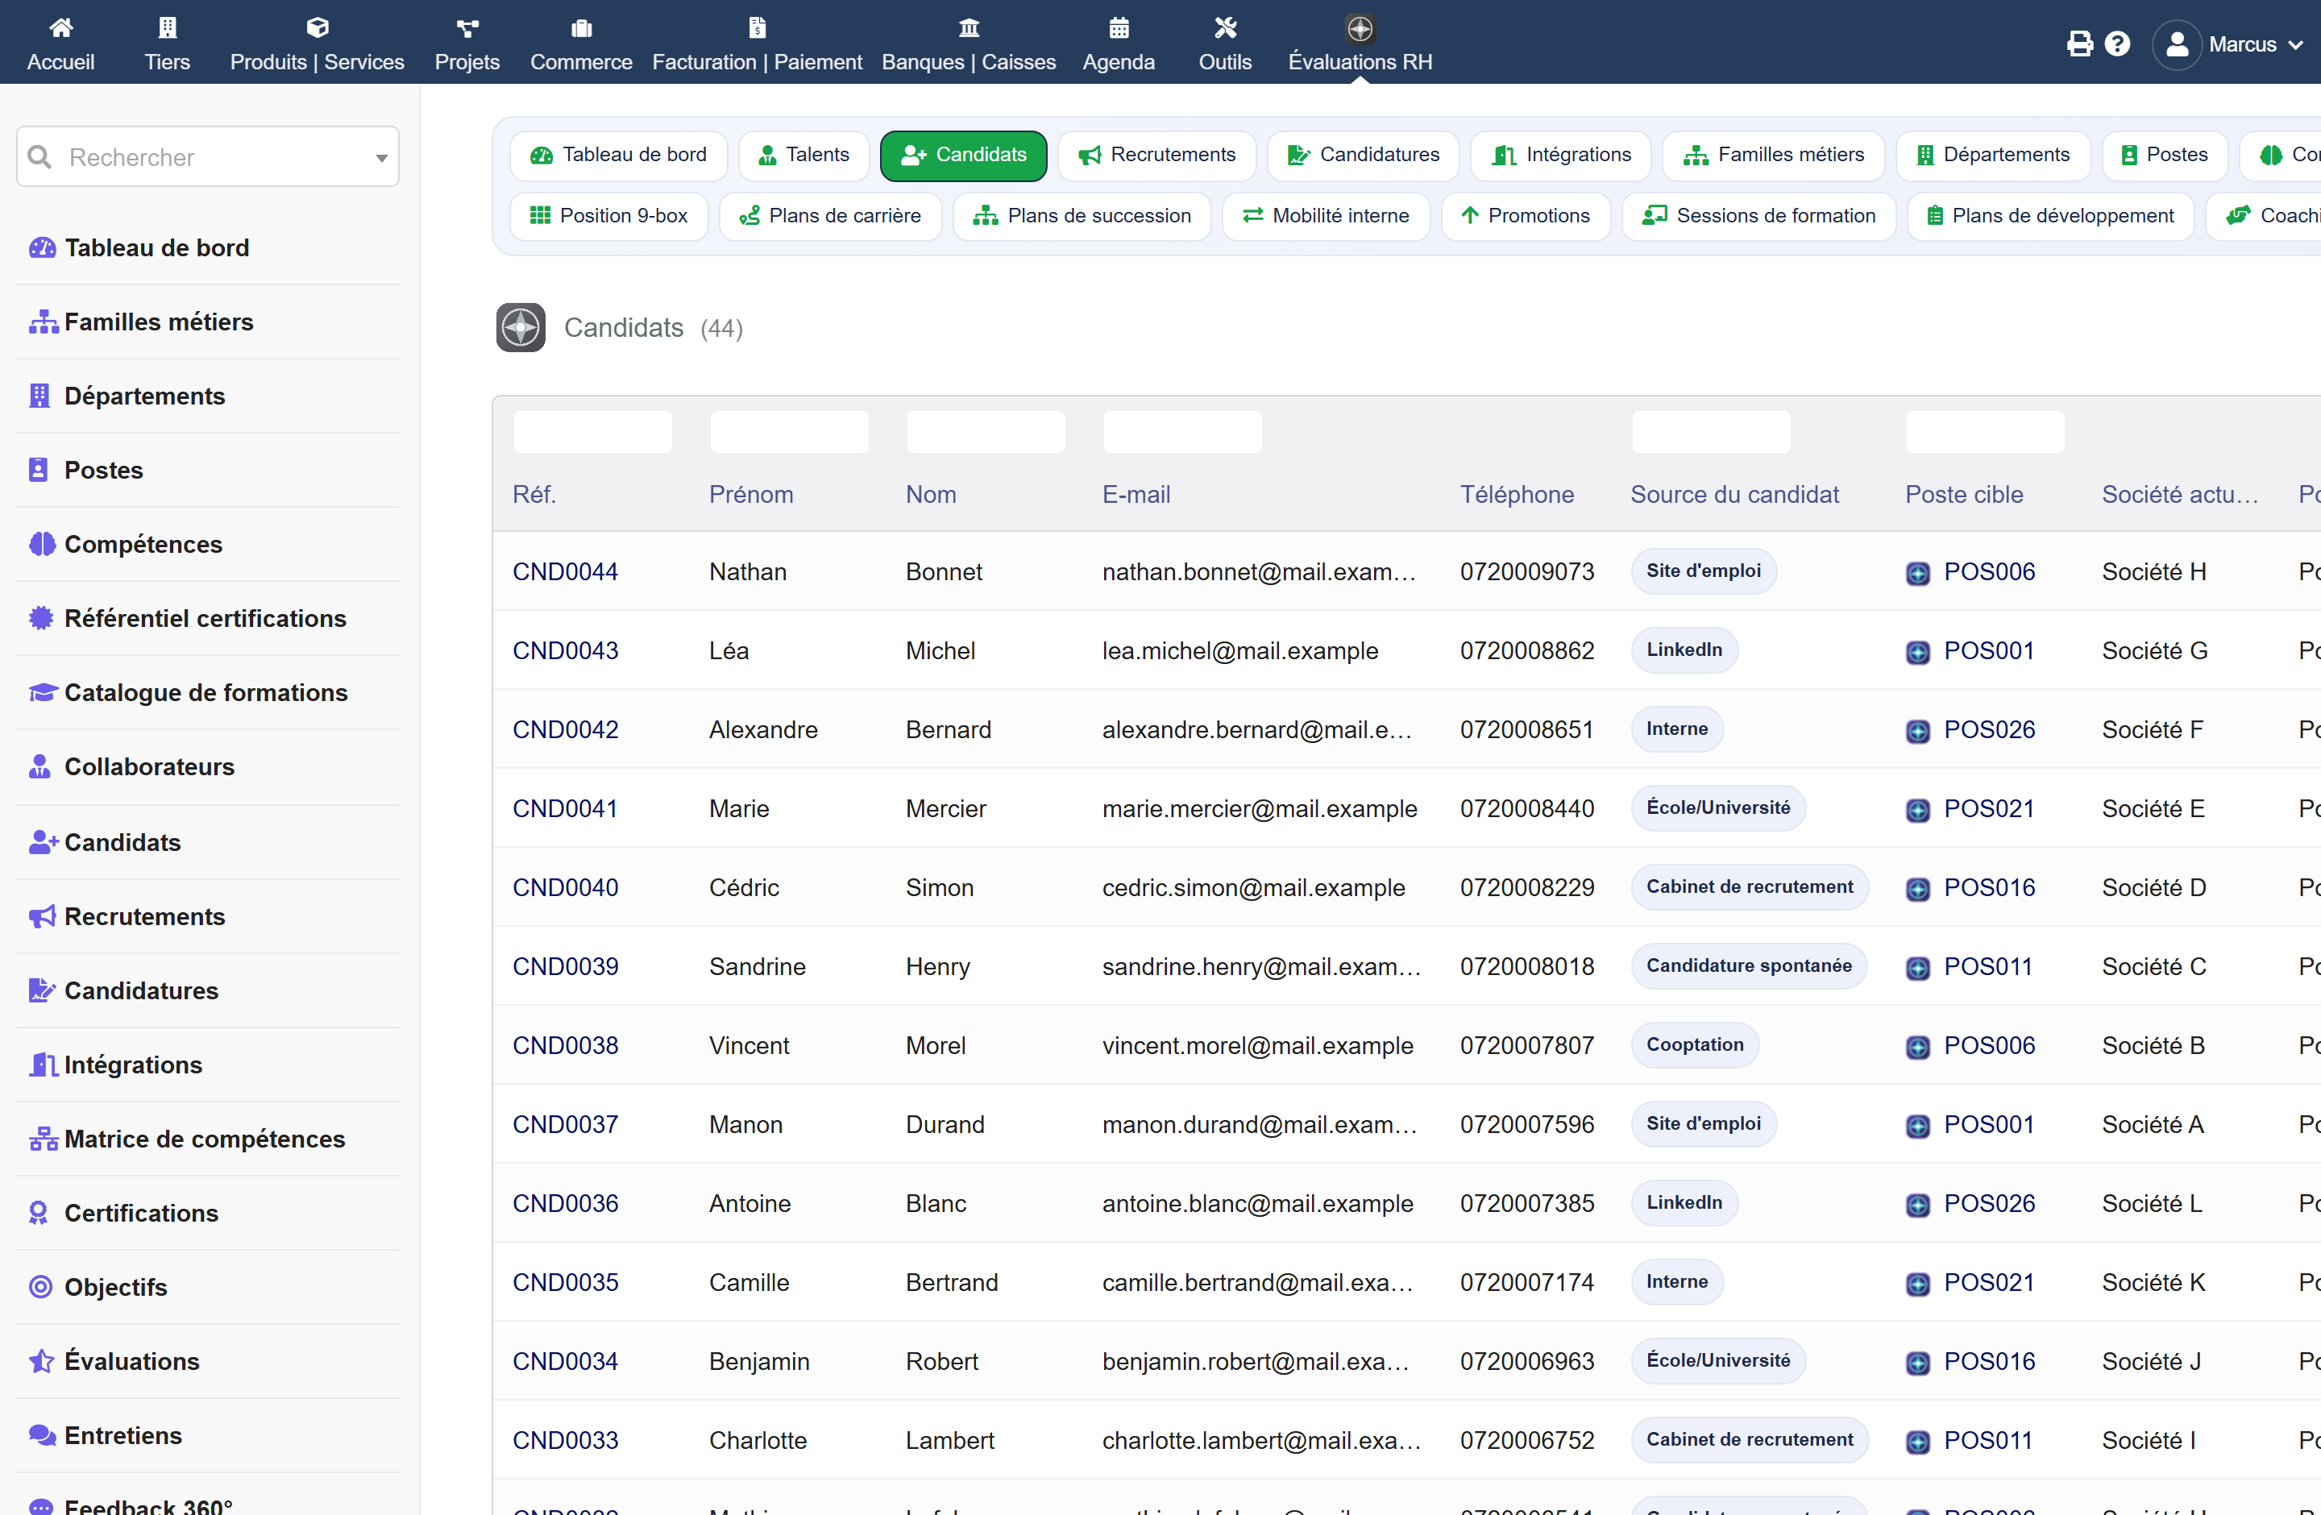This screenshot has height=1515, width=2321.
Task: Open the Agenda calendar icon
Action: tap(1119, 27)
